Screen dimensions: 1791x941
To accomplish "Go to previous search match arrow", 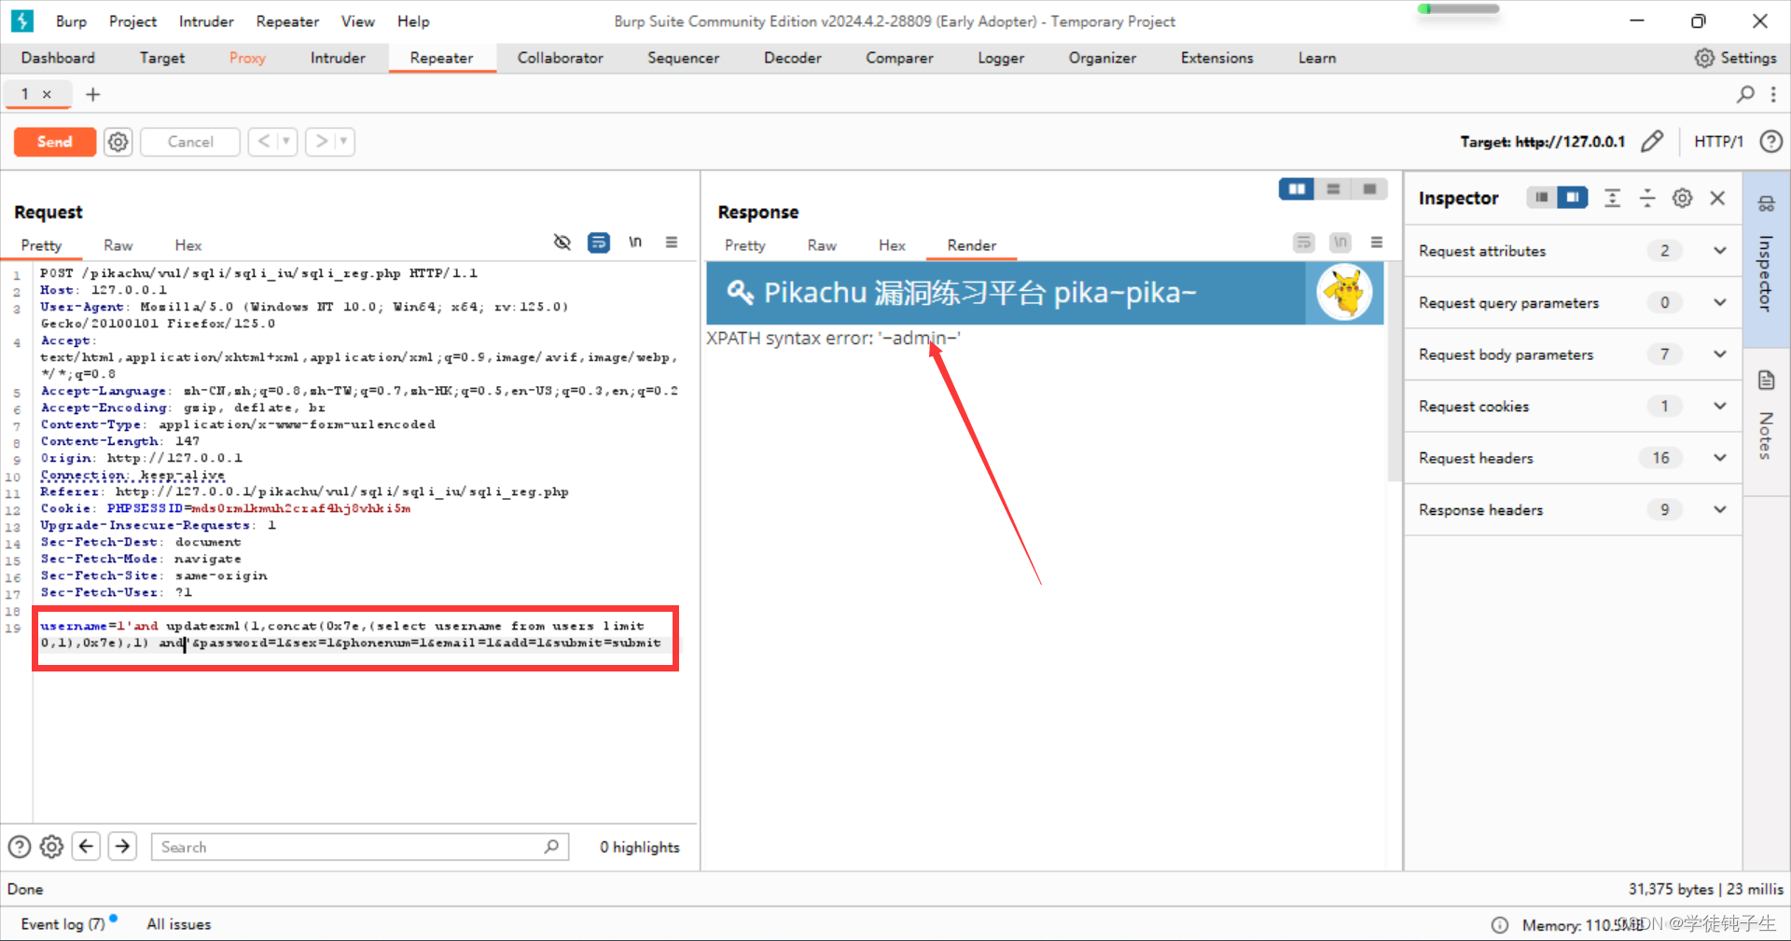I will pyautogui.click(x=87, y=847).
